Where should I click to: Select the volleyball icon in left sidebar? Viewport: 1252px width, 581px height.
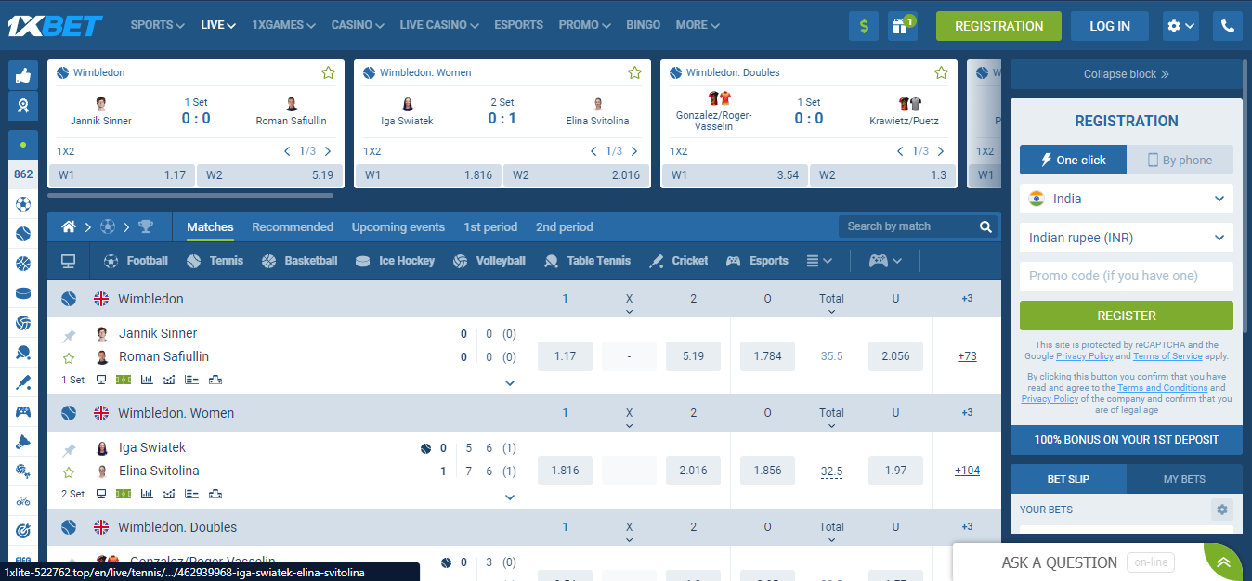click(x=23, y=323)
